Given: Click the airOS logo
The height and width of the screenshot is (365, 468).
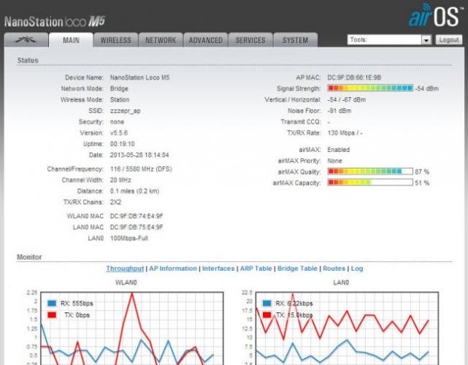Looking at the screenshot, I should tap(434, 18).
